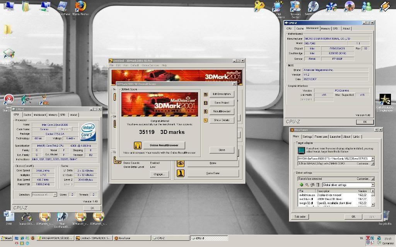This screenshot has width=396, height=247.
Task: Click the Version column header in RivaTuner
Action: (x=362, y=191)
